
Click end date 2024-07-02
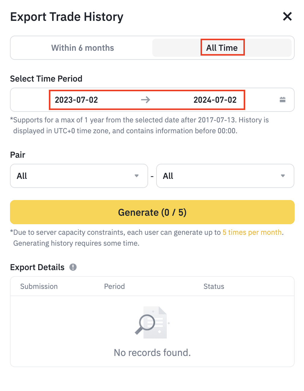215,100
